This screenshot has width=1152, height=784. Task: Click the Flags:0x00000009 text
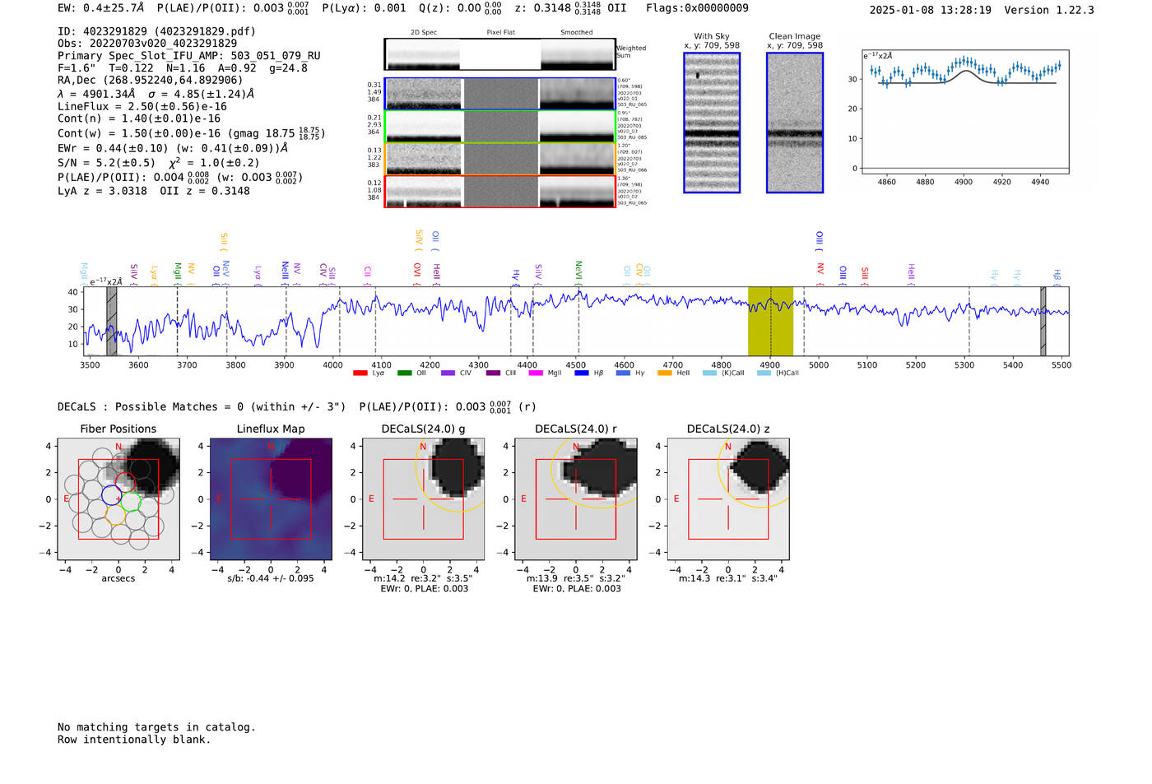click(x=697, y=8)
